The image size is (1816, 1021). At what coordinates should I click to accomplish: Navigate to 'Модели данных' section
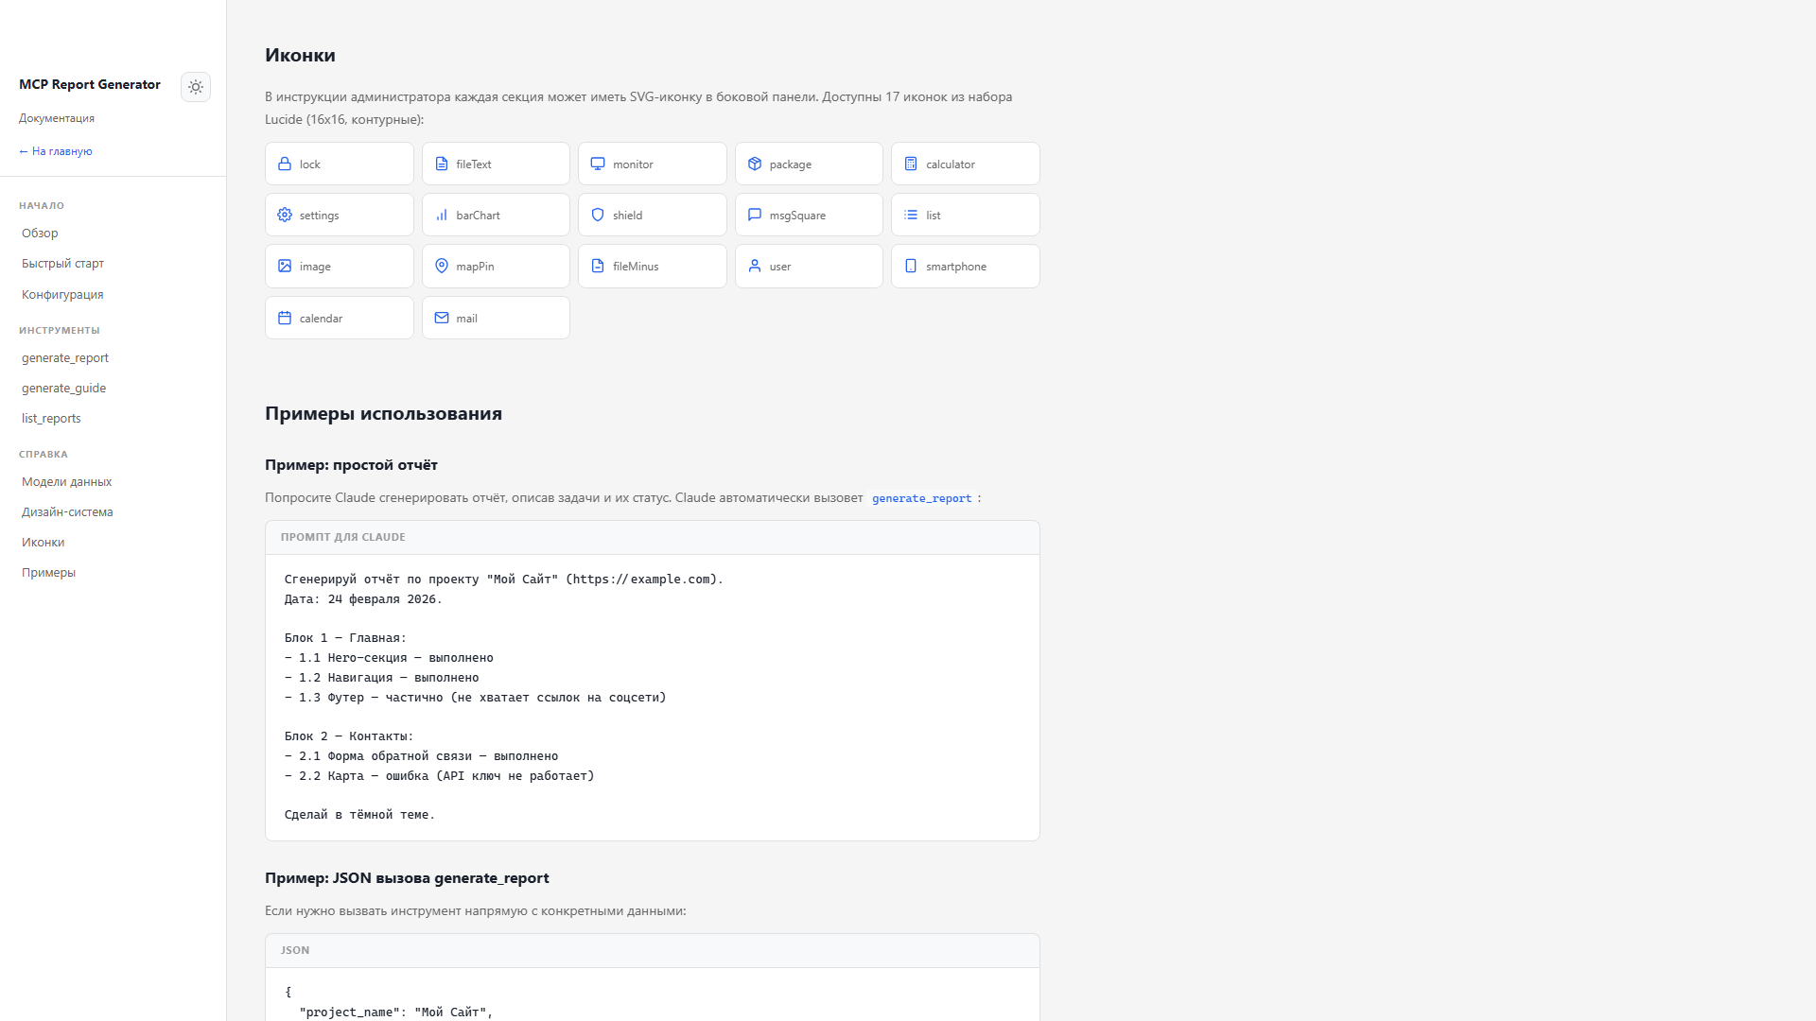click(66, 482)
